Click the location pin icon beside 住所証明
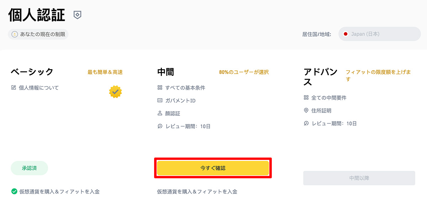 pyautogui.click(x=306, y=111)
